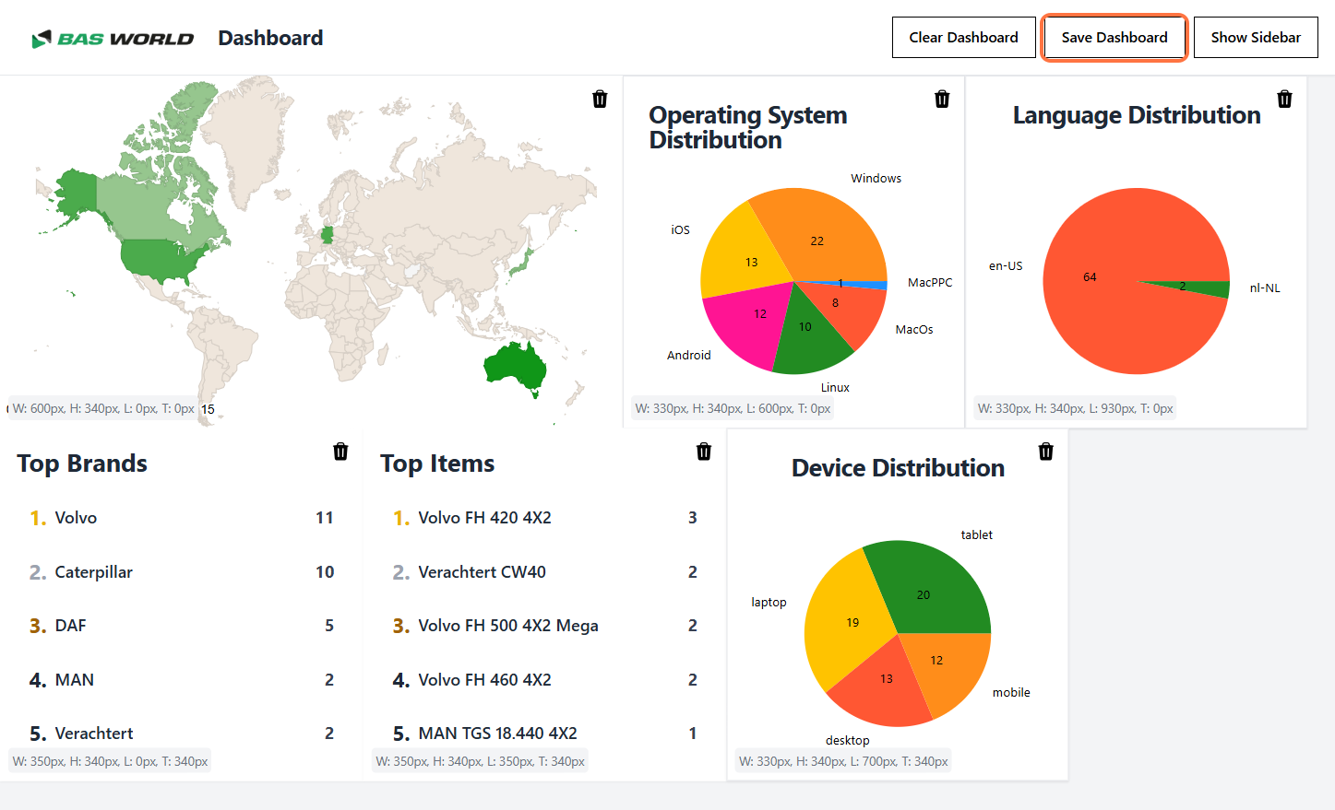Click Verachtert CW40 item

545,572
